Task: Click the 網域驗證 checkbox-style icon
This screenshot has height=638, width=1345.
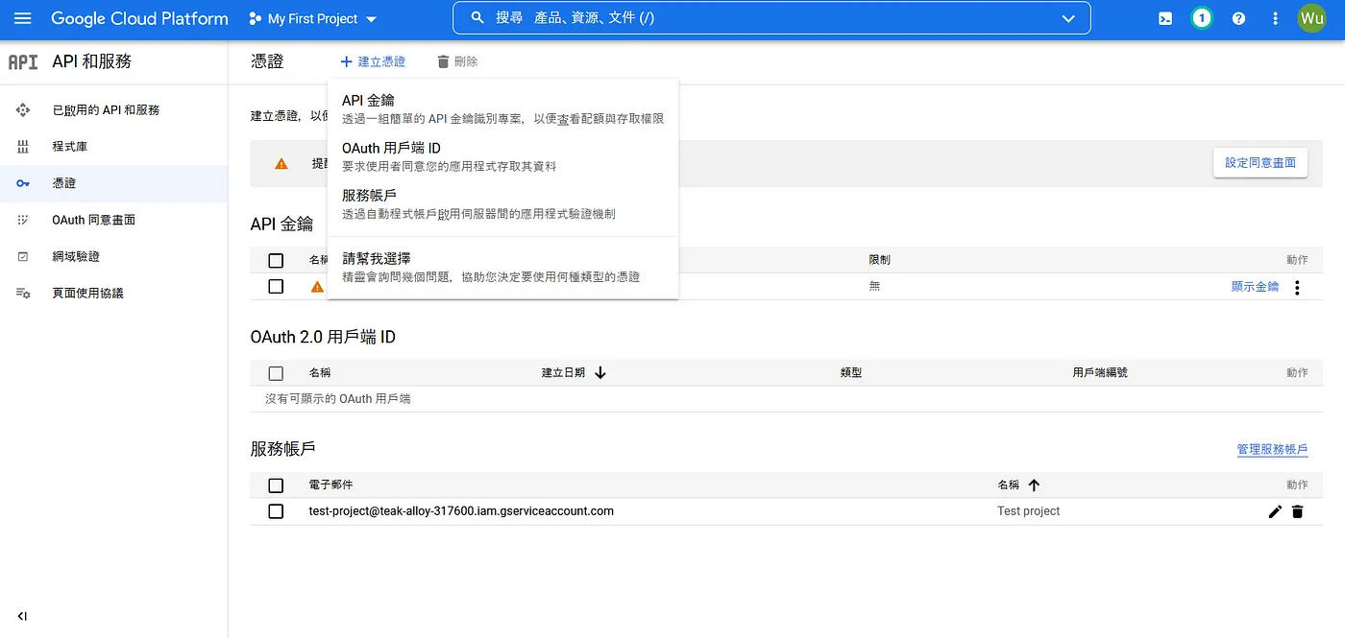Action: (x=23, y=256)
